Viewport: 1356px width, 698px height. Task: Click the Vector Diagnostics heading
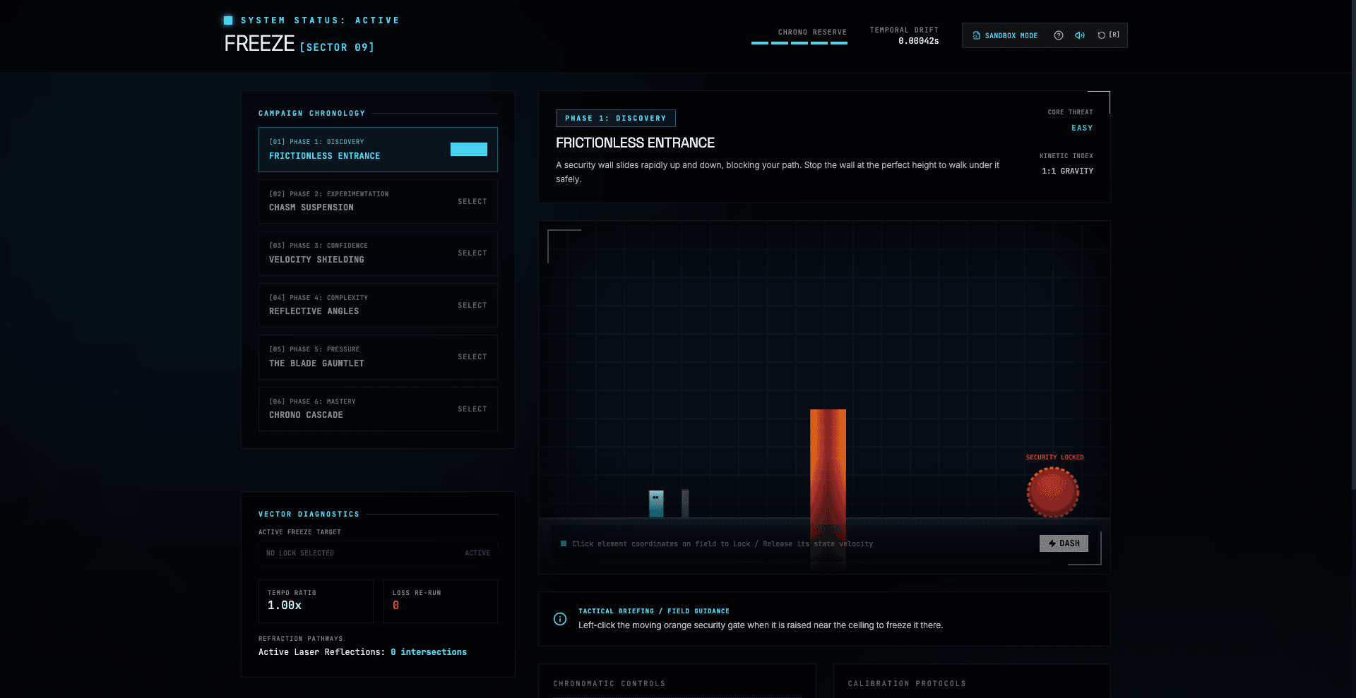click(x=309, y=514)
